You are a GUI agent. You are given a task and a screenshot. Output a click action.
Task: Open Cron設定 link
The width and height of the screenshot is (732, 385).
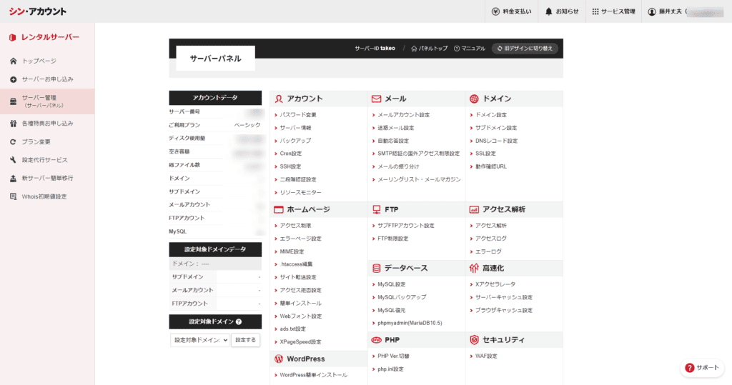(291, 154)
